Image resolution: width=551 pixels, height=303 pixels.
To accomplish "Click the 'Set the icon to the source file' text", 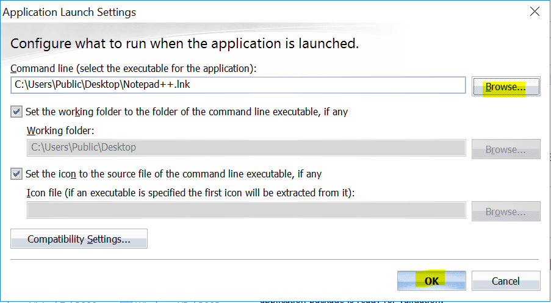I will [173, 174].
